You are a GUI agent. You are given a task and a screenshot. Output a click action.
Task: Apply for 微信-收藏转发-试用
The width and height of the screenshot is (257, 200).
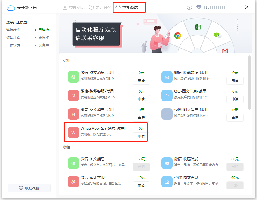coord(235,81)
